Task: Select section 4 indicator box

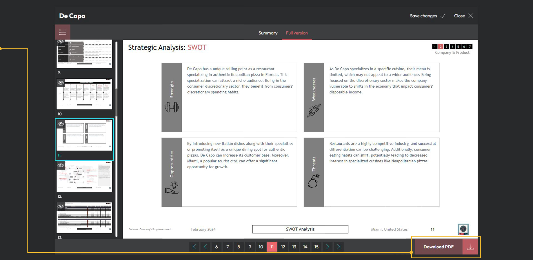Action: pos(452,46)
